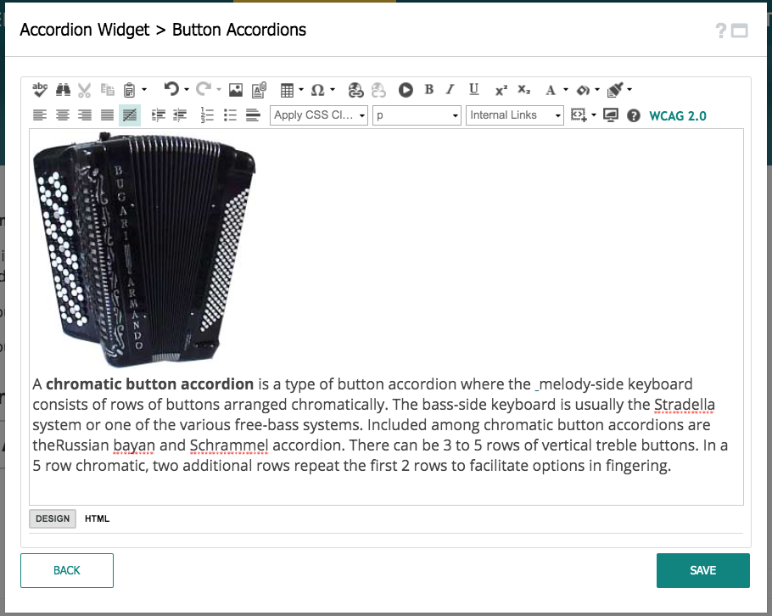Open the background color picker
The image size is (772, 616).
(x=584, y=89)
